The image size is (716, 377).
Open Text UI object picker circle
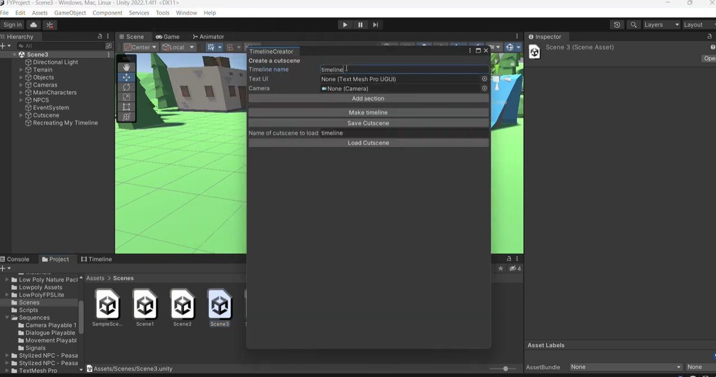coord(484,79)
